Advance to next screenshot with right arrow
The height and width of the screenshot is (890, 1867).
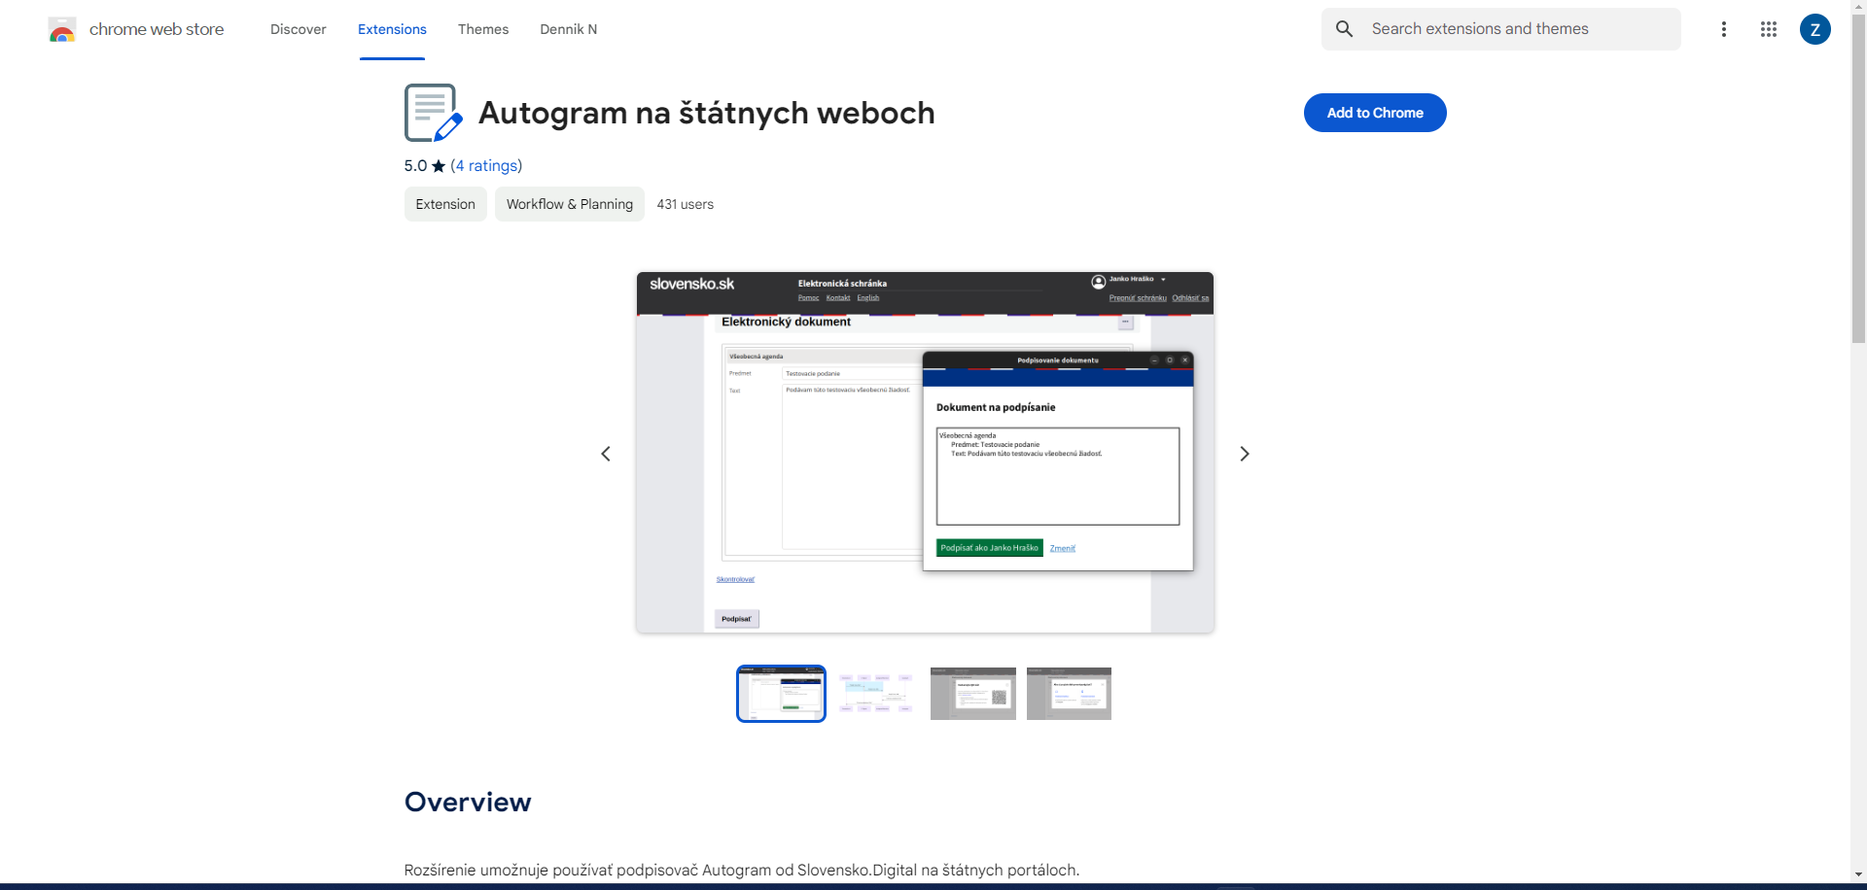click(x=1244, y=454)
